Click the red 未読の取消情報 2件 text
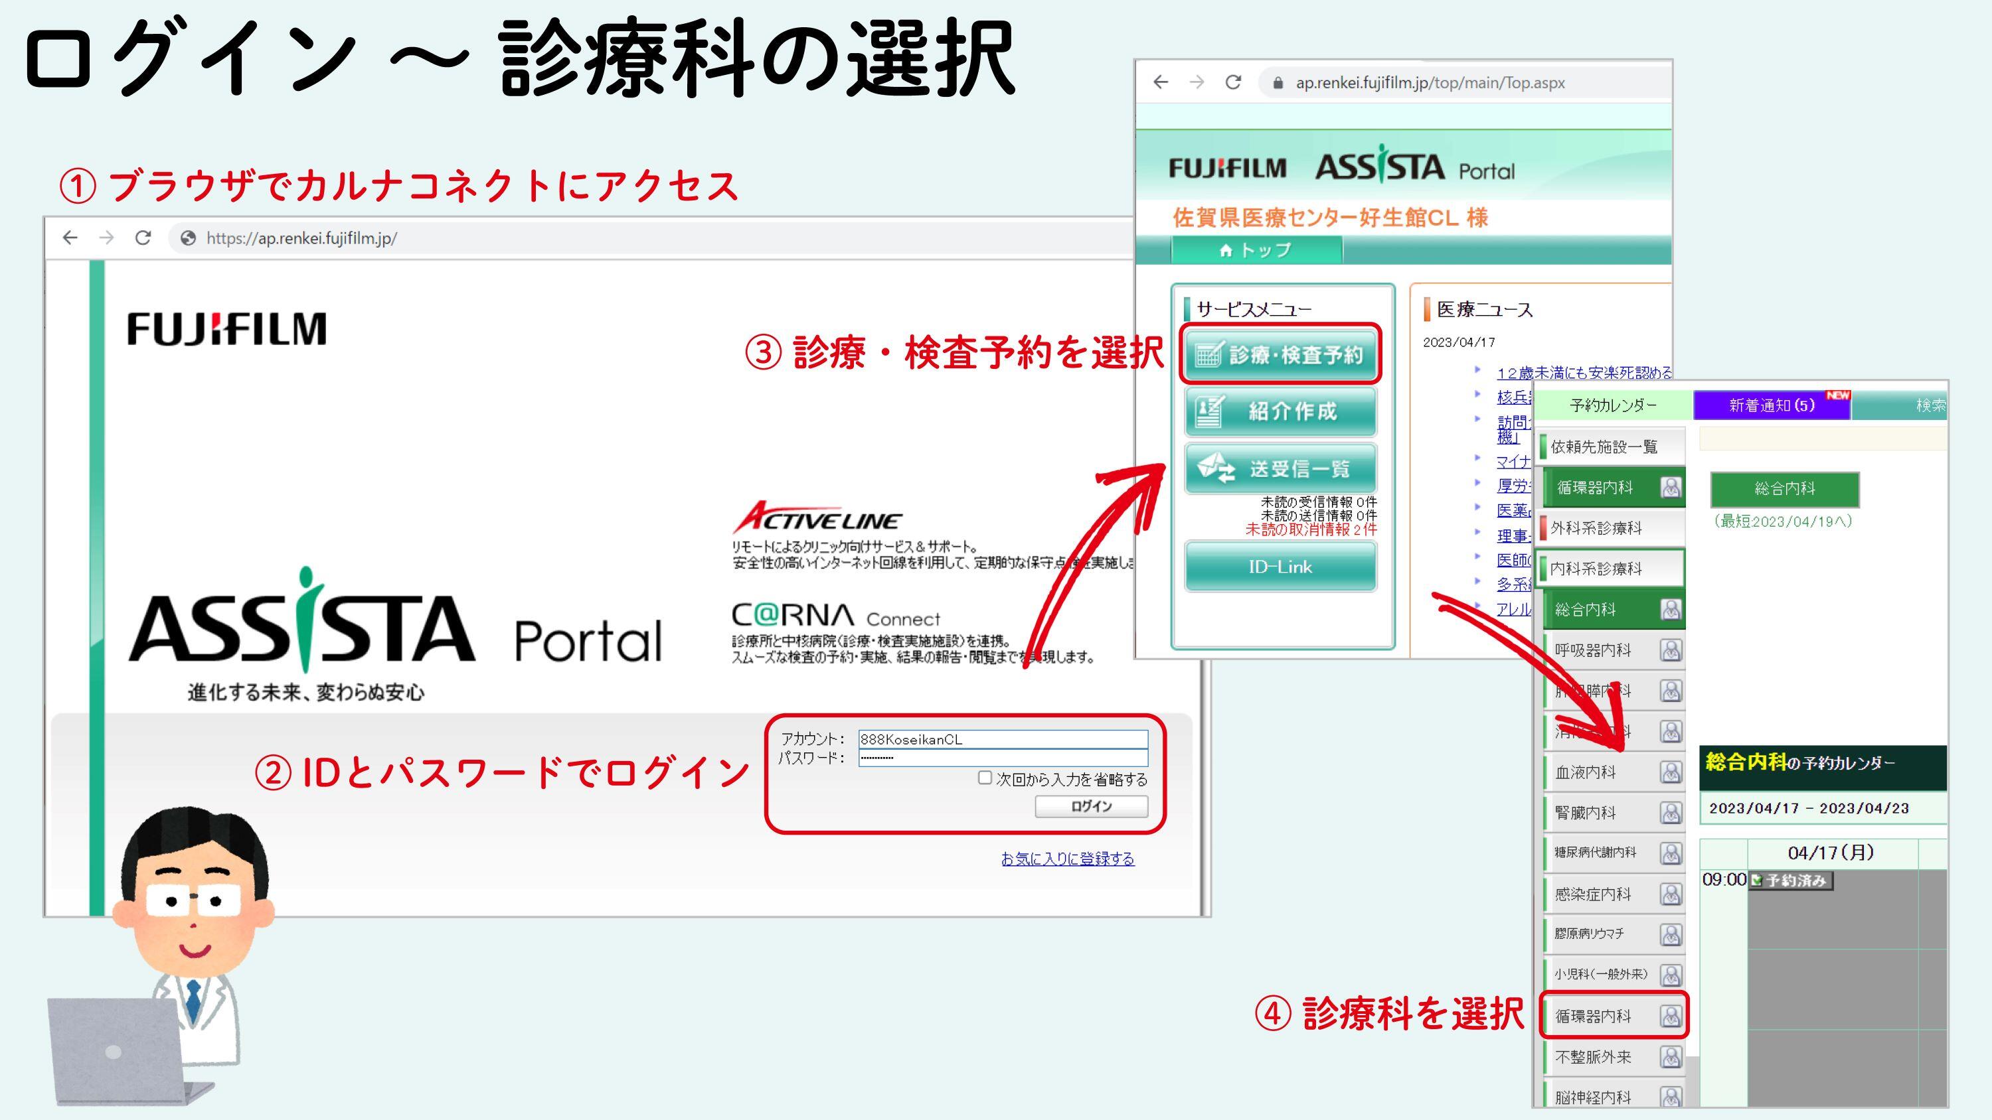 click(x=1311, y=529)
